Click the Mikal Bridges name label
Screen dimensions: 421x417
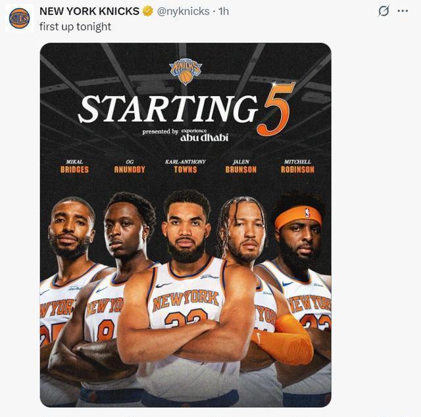click(74, 166)
